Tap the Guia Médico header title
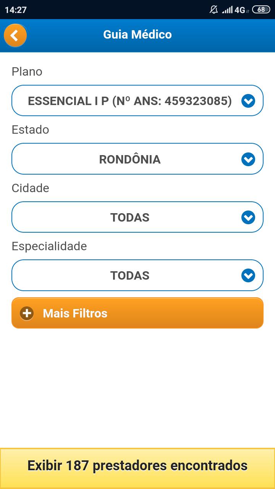Screen dimensions: 275x489 point(137,34)
